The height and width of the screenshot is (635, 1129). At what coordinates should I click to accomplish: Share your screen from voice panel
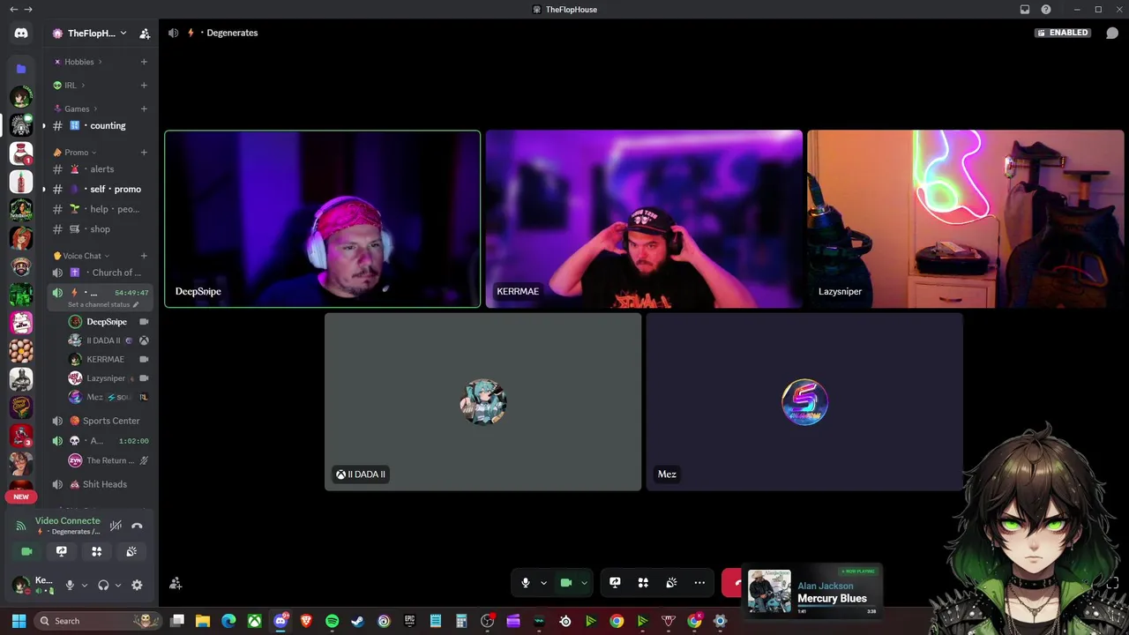62,551
